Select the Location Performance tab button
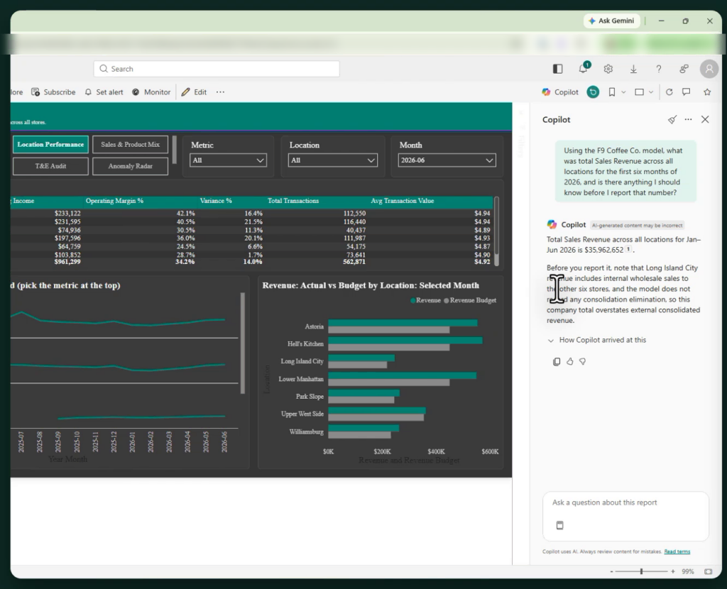Image resolution: width=727 pixels, height=589 pixels. 50,145
